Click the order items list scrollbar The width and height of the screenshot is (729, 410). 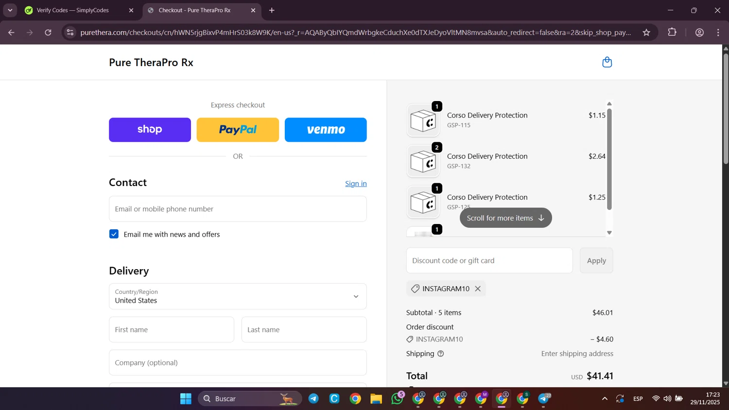coord(609,159)
